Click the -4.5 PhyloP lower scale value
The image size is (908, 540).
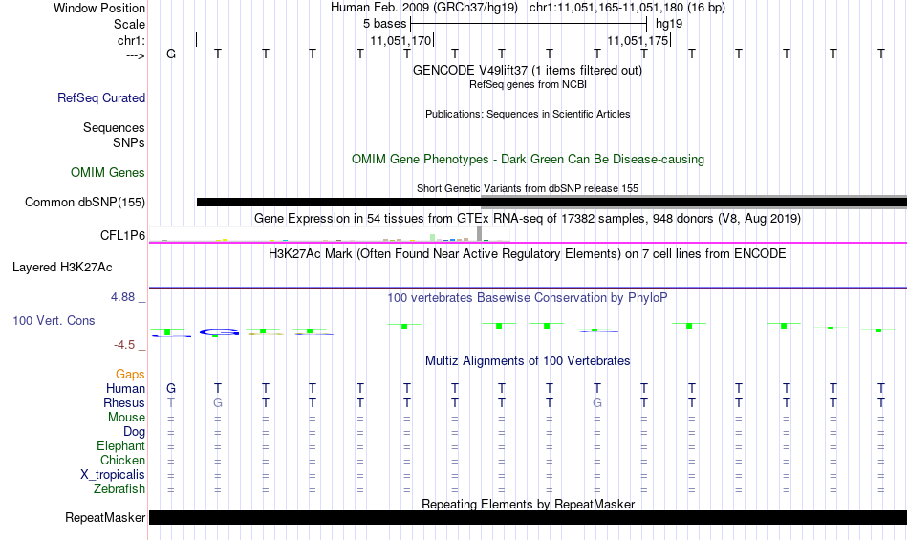coord(124,345)
